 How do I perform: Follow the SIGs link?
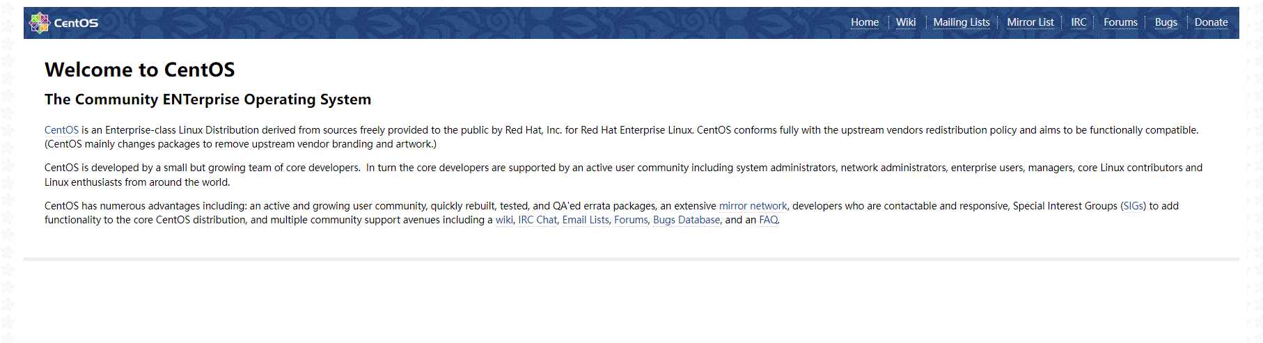(1133, 206)
